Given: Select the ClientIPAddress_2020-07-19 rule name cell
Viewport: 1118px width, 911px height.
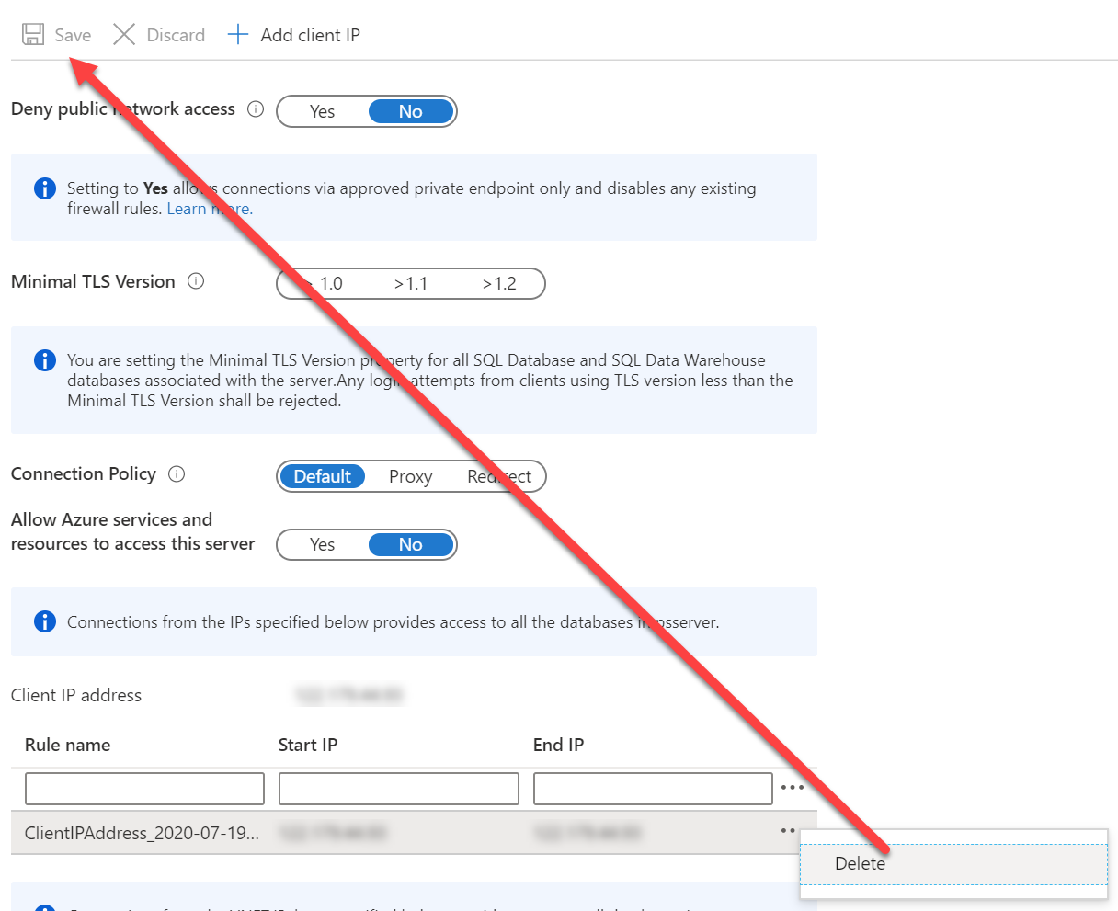Looking at the screenshot, I should pyautogui.click(x=142, y=833).
